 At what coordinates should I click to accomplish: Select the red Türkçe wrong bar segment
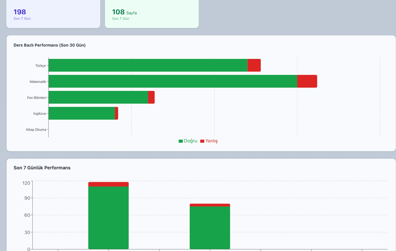coord(254,65)
